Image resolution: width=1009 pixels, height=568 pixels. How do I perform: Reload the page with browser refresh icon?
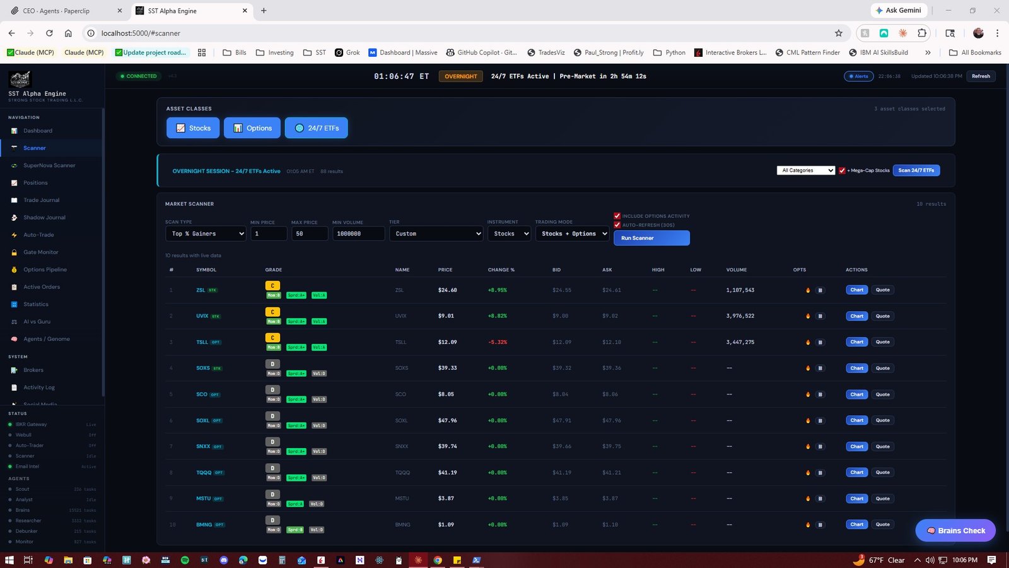click(49, 33)
